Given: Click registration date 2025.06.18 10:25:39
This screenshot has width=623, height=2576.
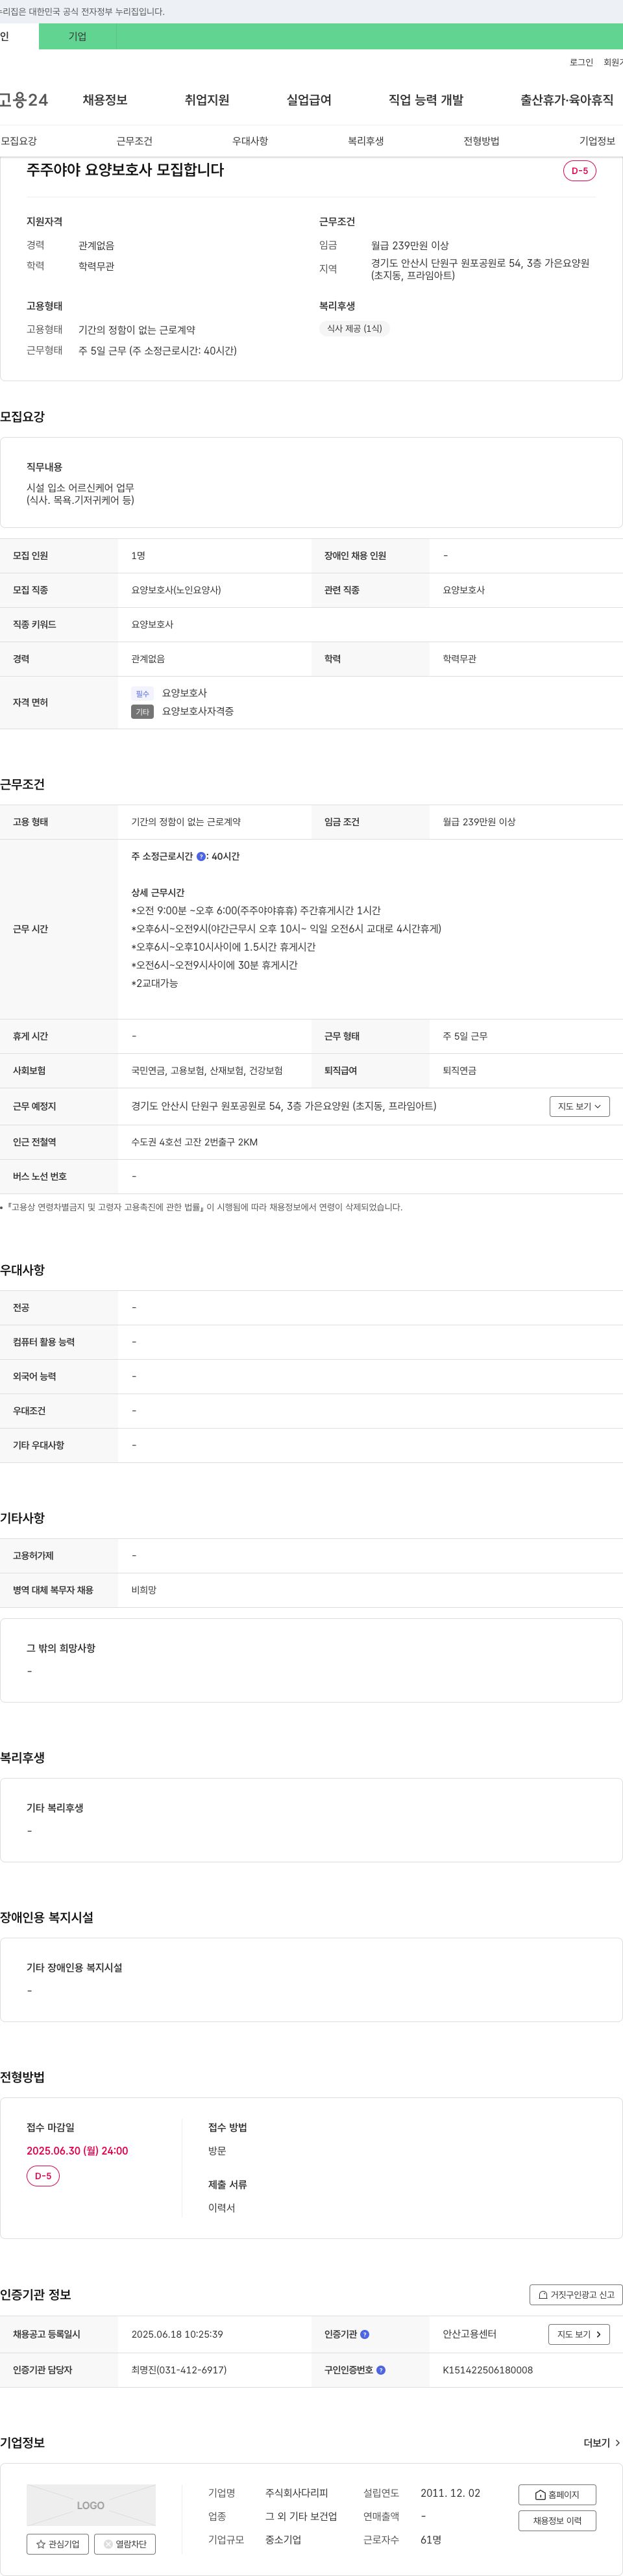Looking at the screenshot, I should [x=177, y=2334].
